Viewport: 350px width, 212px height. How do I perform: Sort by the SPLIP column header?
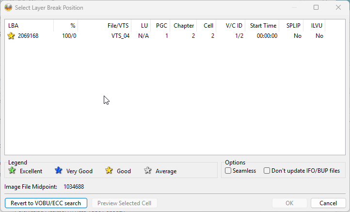coord(291,26)
